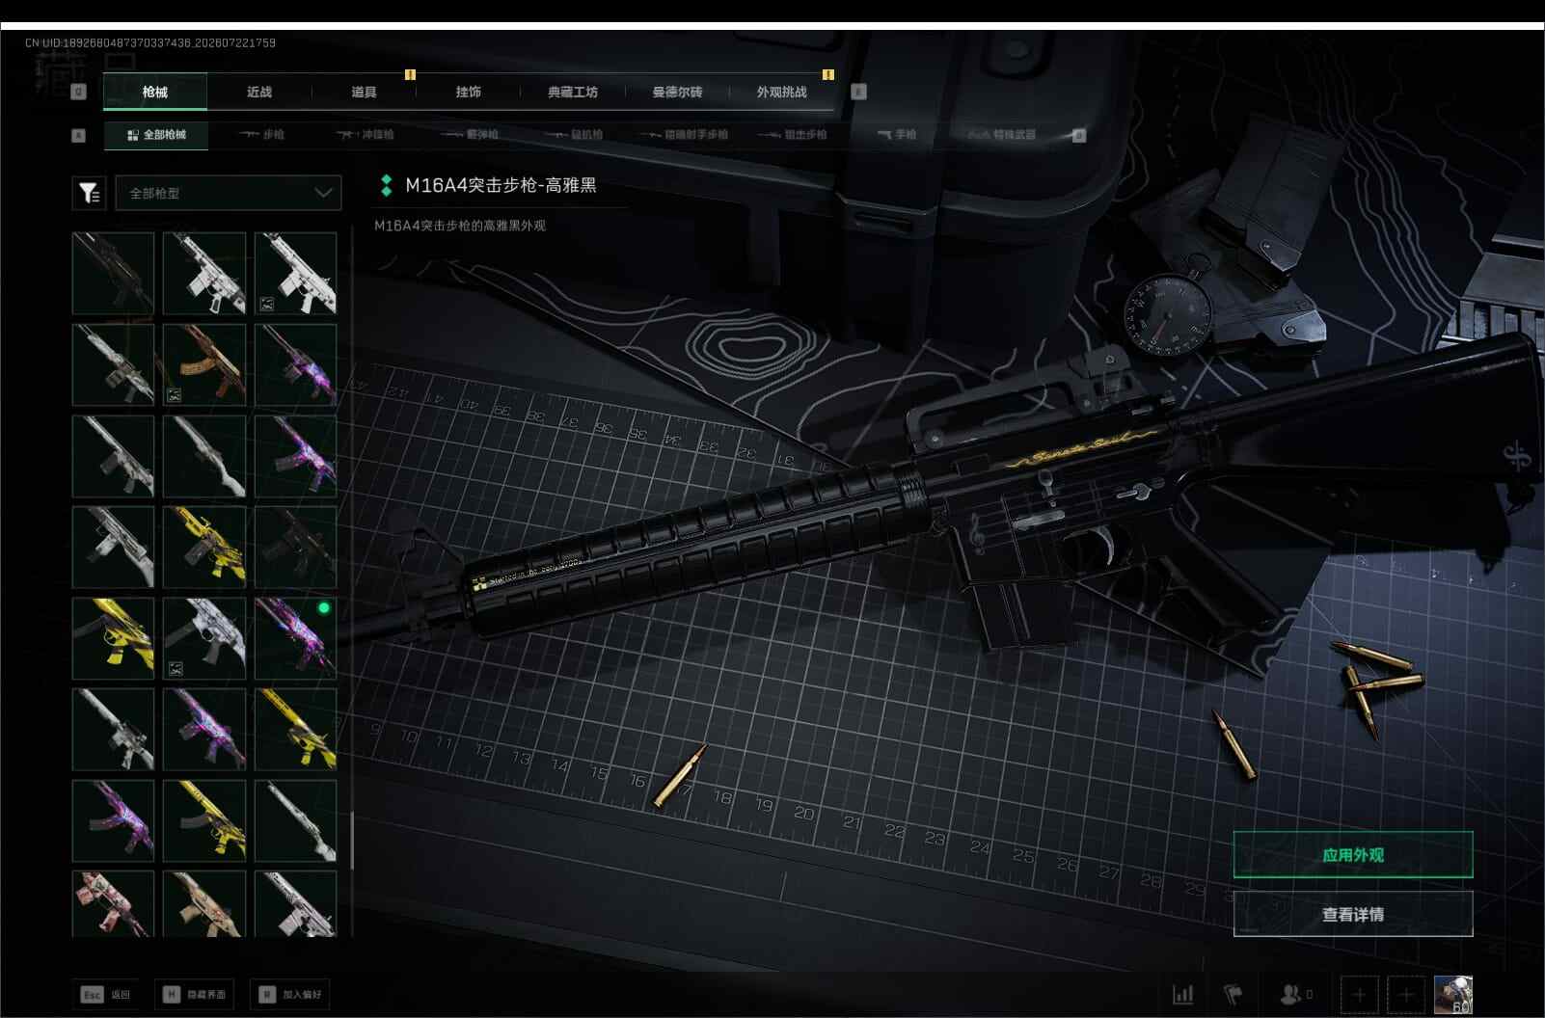Viewport: 1545px width, 1018px height.
Task: Go to the 曼德尔砖 tab
Action: click(x=677, y=92)
